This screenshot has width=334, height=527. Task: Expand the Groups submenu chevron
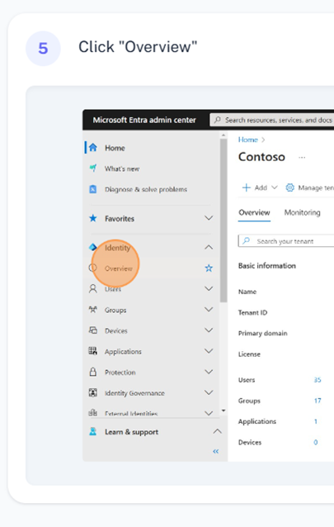pyautogui.click(x=209, y=310)
